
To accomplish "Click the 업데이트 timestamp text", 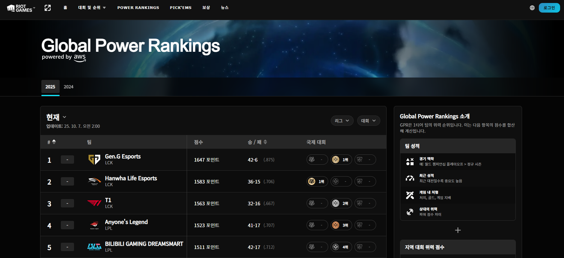I will tap(73, 126).
